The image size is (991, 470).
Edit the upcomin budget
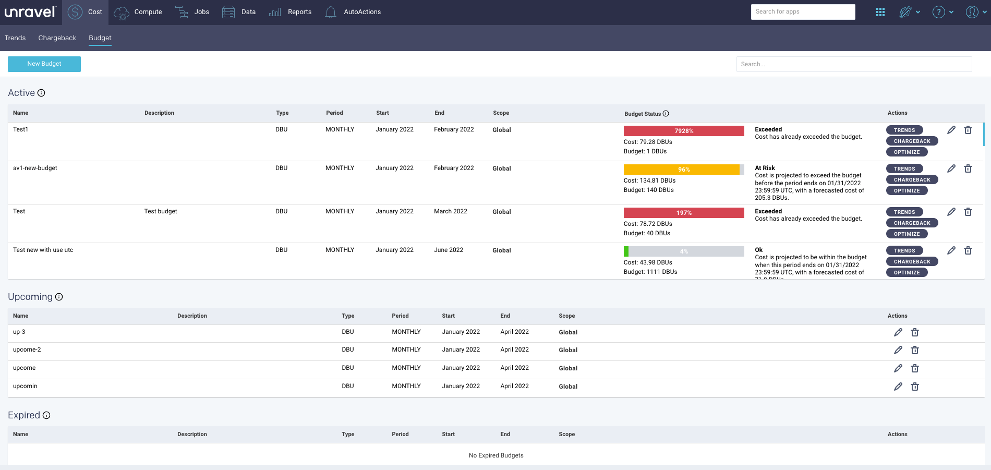pyautogui.click(x=898, y=387)
